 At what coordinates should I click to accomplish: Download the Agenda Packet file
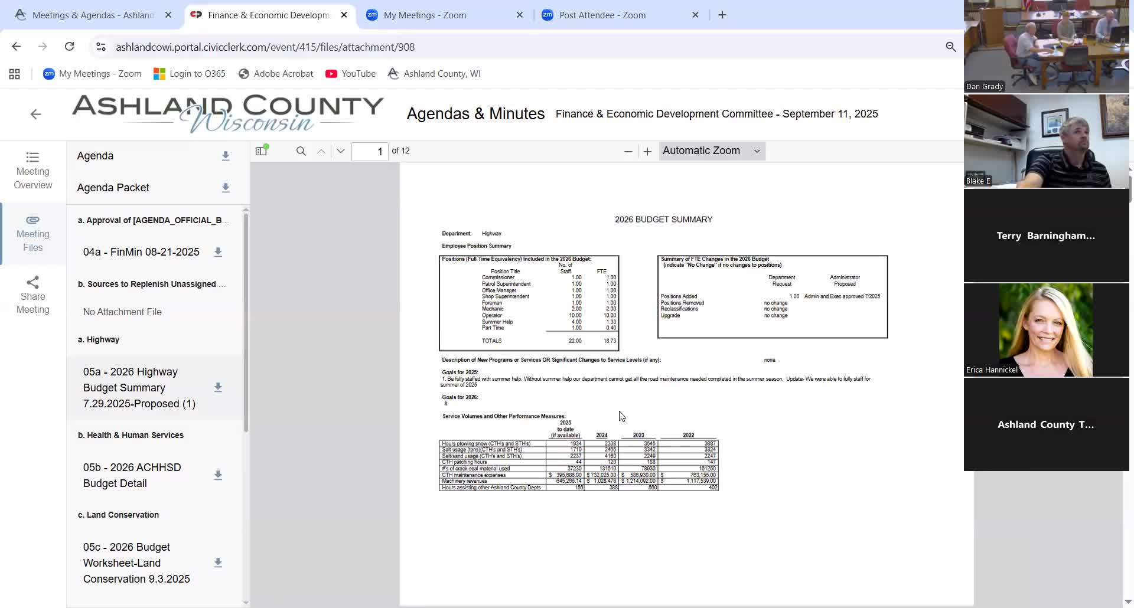[226, 188]
